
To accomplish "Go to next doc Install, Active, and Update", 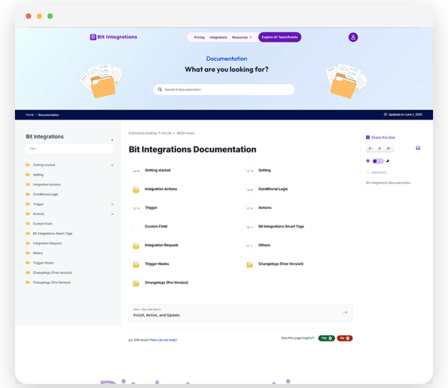I will [x=241, y=313].
